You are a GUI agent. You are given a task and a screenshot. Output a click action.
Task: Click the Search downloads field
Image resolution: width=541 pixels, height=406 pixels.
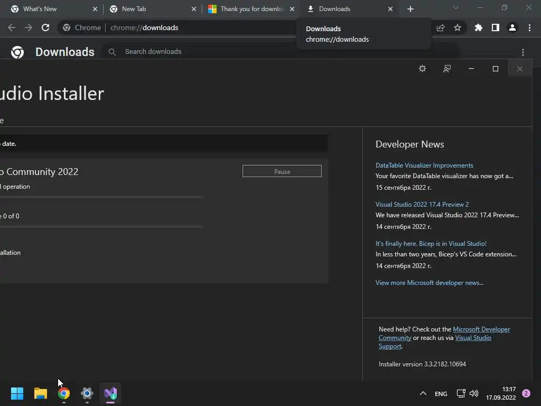(281, 52)
